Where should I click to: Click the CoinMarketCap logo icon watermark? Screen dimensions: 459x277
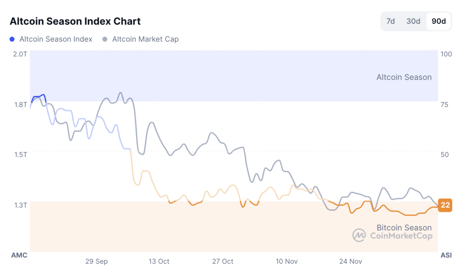359,235
